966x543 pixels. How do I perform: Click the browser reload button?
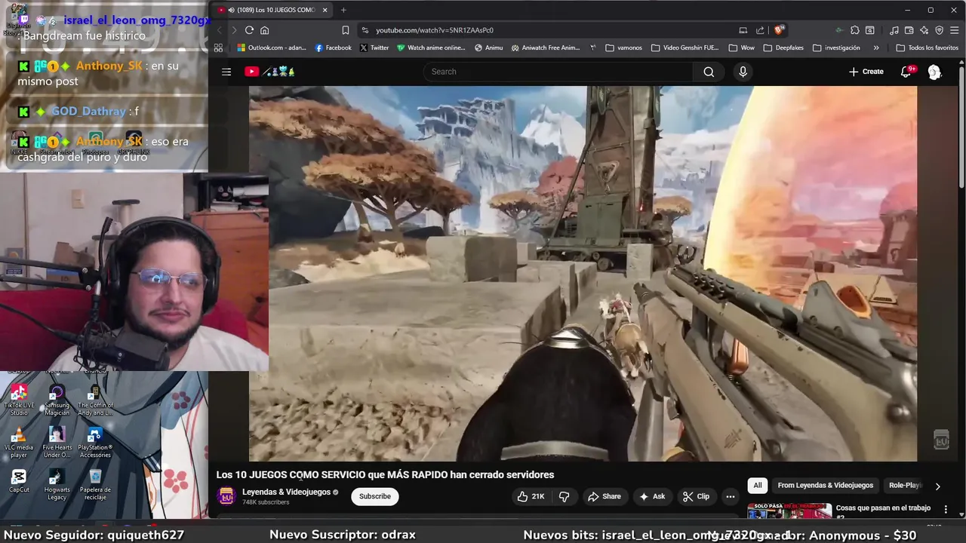coord(249,30)
